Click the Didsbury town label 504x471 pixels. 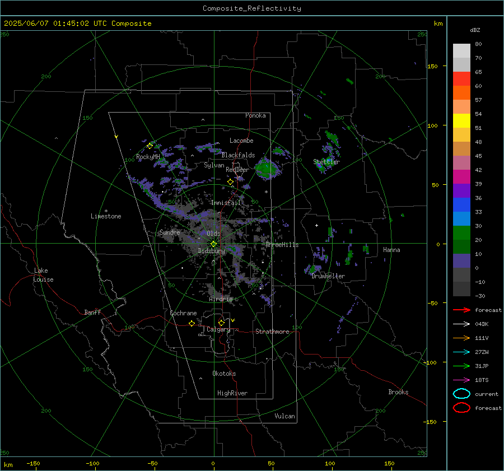coord(211,251)
